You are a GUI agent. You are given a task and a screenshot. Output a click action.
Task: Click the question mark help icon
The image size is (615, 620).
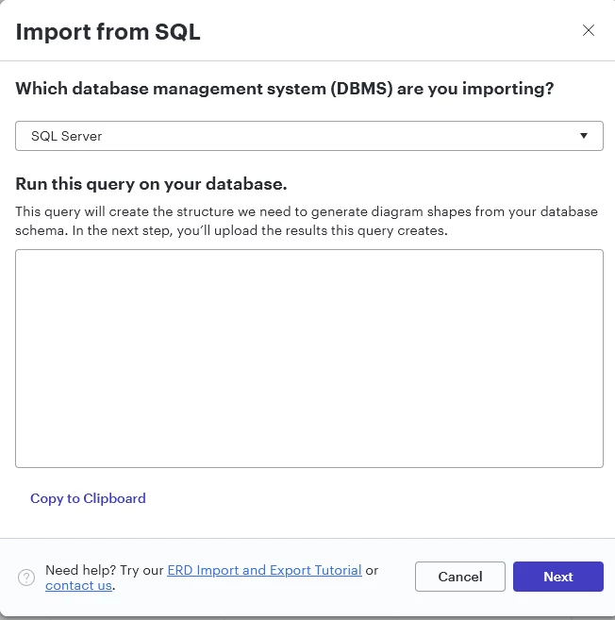pos(26,578)
